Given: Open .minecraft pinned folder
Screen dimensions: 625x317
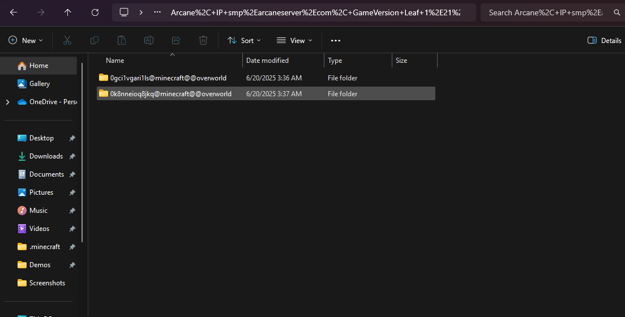Looking at the screenshot, I should coord(38,247).
